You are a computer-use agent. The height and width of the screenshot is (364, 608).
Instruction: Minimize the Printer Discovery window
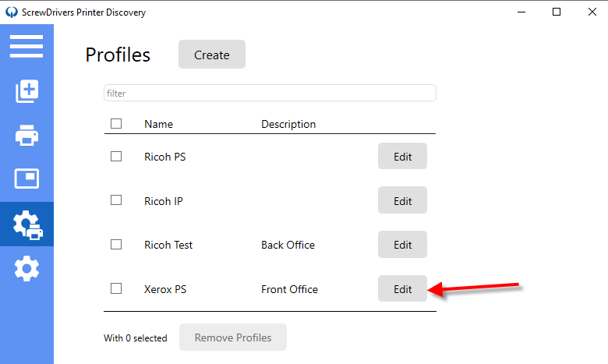point(521,12)
